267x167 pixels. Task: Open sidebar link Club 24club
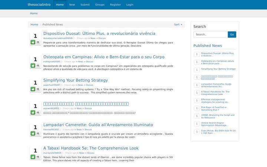pyautogui.click(x=218, y=132)
